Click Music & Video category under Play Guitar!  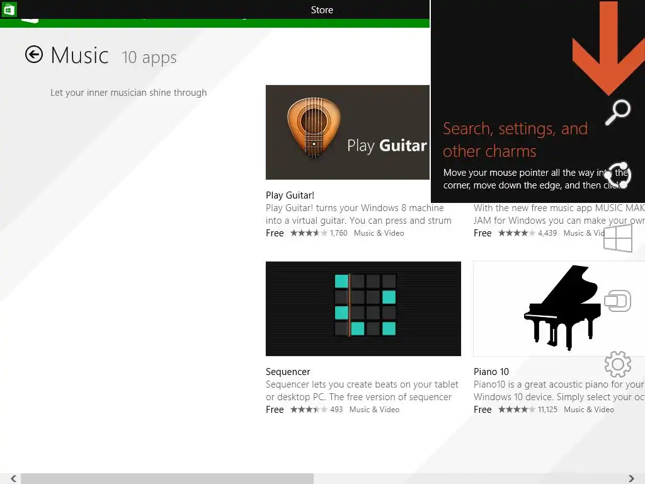pyautogui.click(x=379, y=233)
